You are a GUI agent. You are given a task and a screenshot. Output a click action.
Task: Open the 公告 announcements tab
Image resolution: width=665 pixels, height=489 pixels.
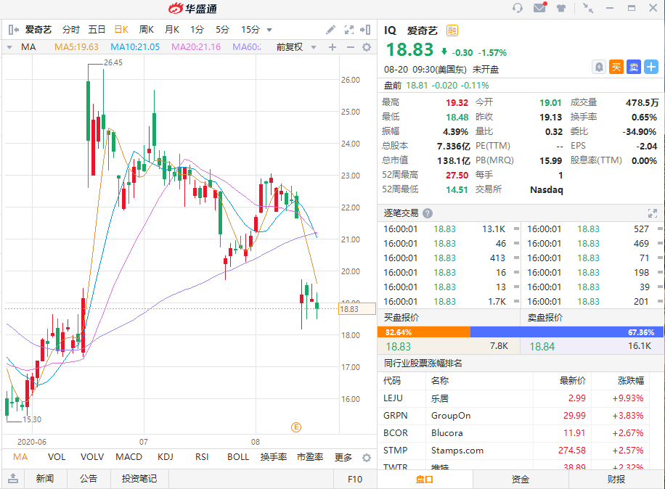point(89,478)
